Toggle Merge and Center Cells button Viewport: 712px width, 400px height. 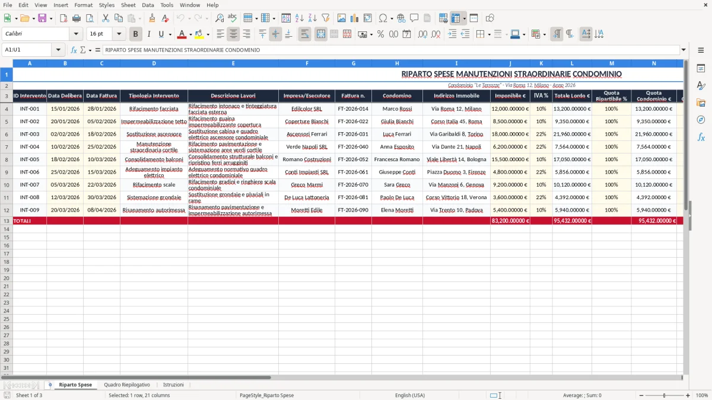click(x=321, y=34)
